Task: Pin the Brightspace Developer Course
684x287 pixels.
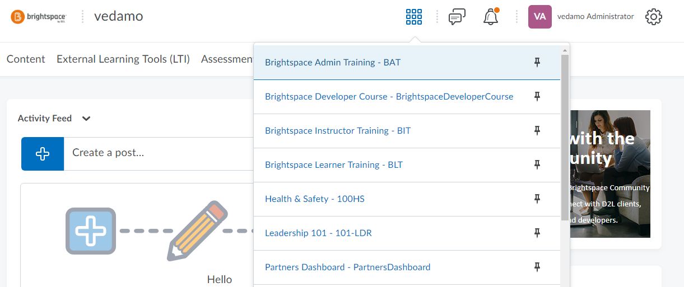Action: [x=537, y=97]
